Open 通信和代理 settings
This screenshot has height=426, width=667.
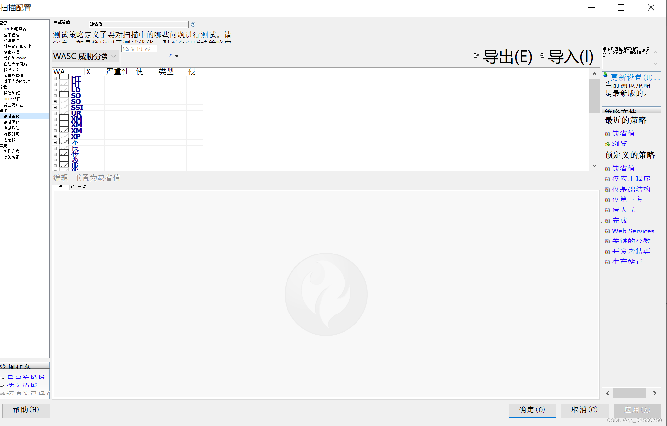14,93
